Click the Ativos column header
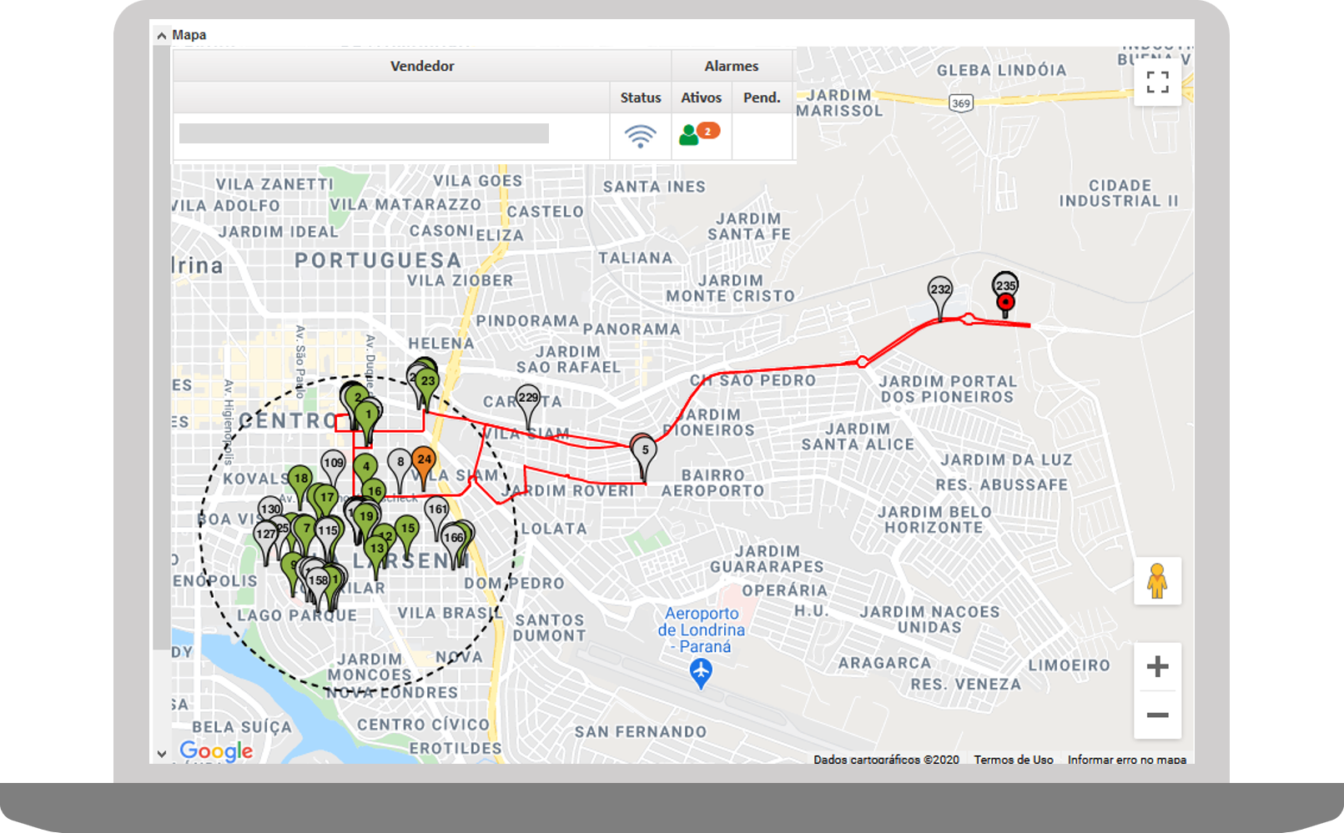 (701, 98)
